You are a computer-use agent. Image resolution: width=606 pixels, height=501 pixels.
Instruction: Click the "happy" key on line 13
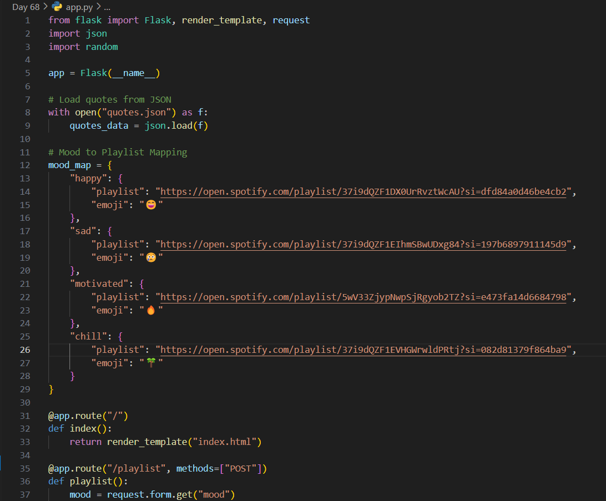point(88,179)
